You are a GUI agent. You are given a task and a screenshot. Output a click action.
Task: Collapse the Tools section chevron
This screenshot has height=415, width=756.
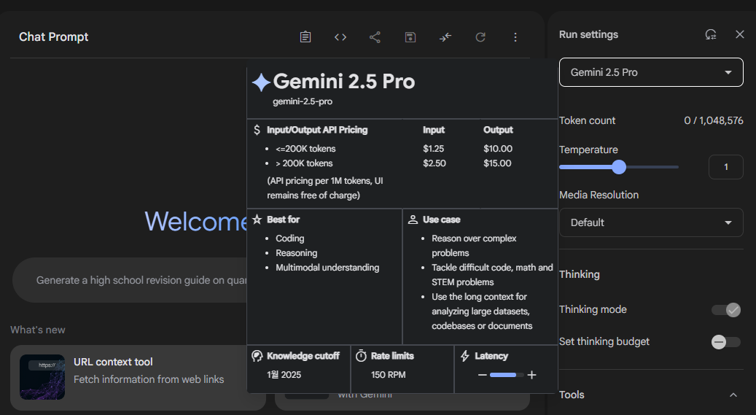tap(733, 395)
